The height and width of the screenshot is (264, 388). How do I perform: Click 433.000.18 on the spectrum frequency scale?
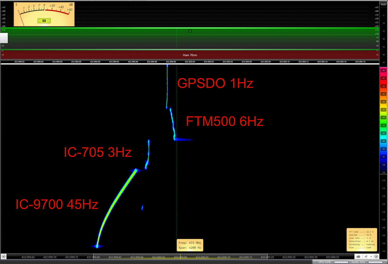tap(360, 62)
